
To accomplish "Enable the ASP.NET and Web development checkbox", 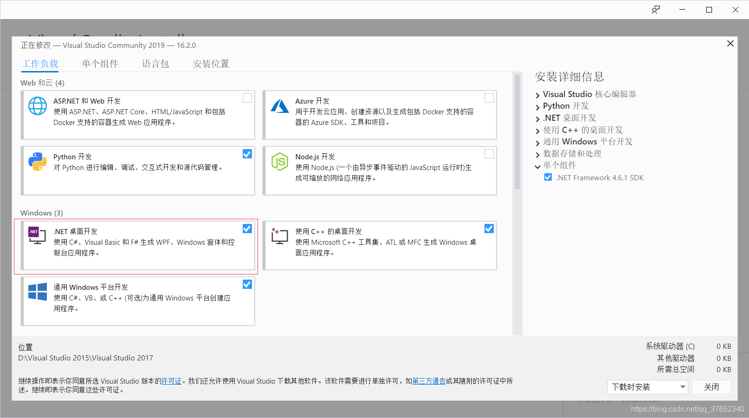I will (247, 98).
